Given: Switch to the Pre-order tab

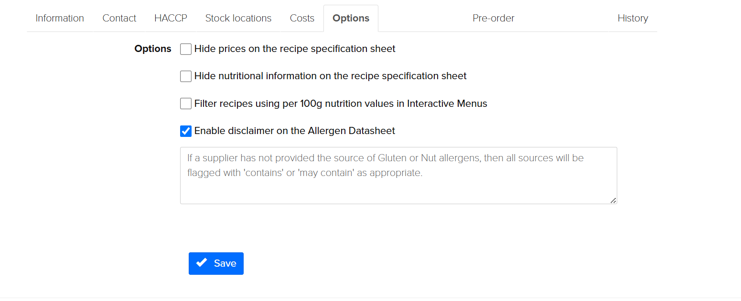Looking at the screenshot, I should [x=494, y=18].
